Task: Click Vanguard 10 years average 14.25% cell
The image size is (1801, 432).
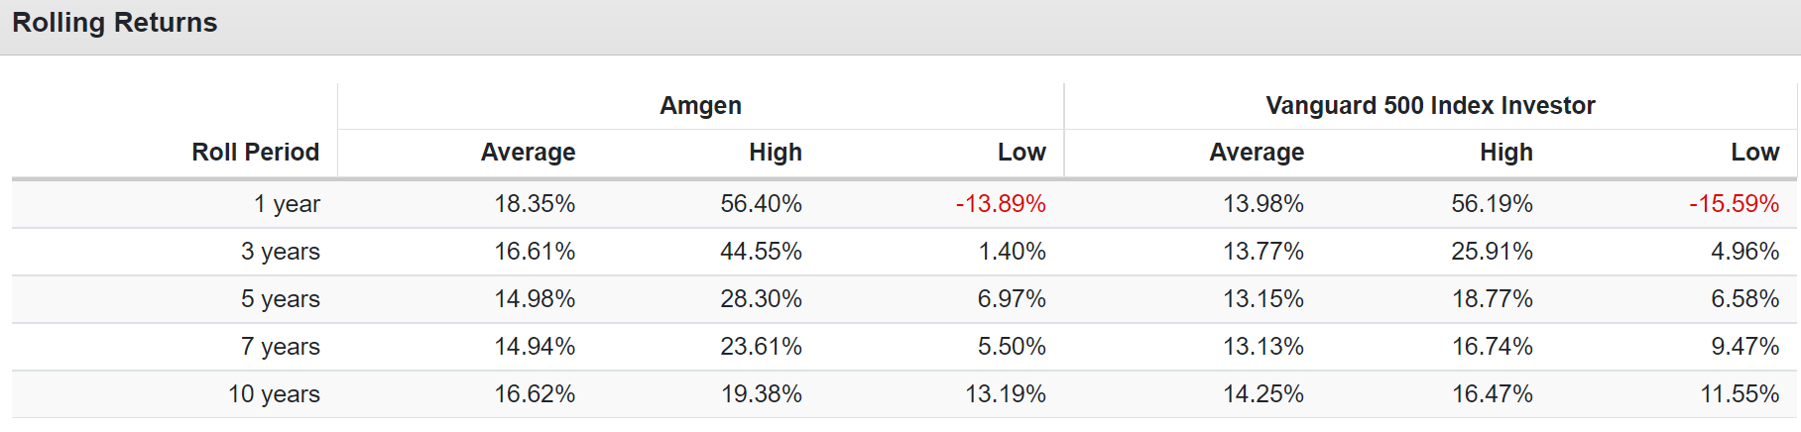Action: click(x=1263, y=394)
